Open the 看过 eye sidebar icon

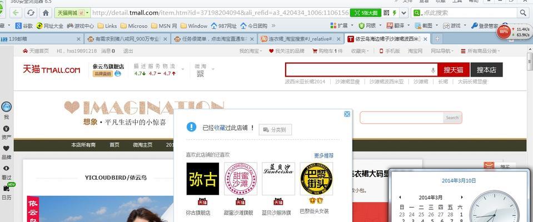tap(7, 168)
